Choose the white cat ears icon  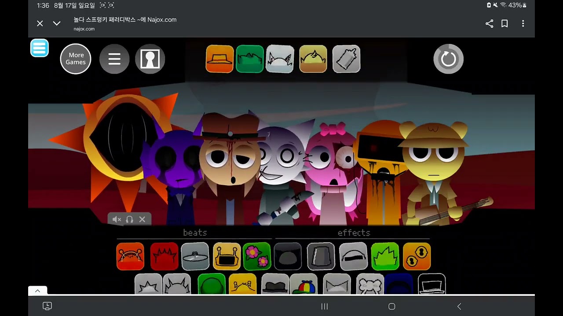tap(280, 59)
